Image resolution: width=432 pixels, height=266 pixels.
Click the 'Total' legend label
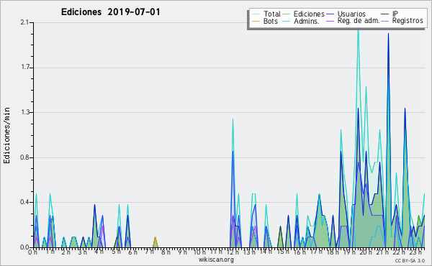tap(271, 14)
